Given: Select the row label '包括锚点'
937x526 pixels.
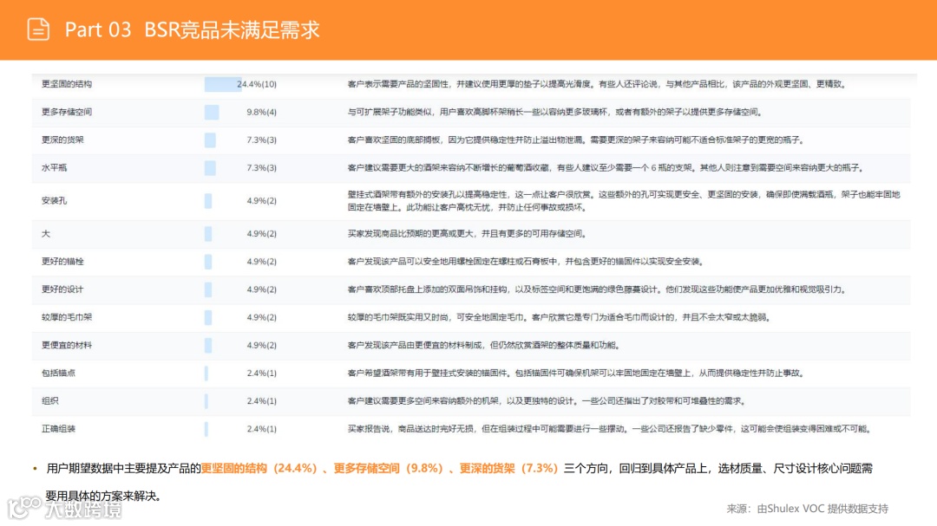Looking at the screenshot, I should [58, 373].
